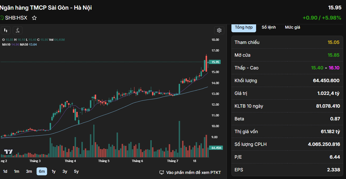
Task: Click the SHB:HSX ticker symbol text
Action: 16,18
